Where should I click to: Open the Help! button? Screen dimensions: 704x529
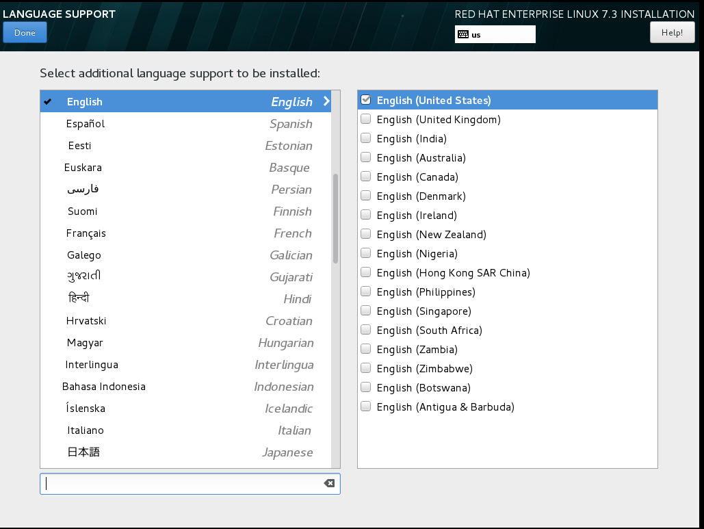coord(672,33)
